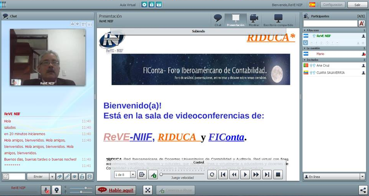Image resolution: width=369 pixels, height=196 pixels.
Task: Click the Configuracion button
Action: (x=332, y=5)
